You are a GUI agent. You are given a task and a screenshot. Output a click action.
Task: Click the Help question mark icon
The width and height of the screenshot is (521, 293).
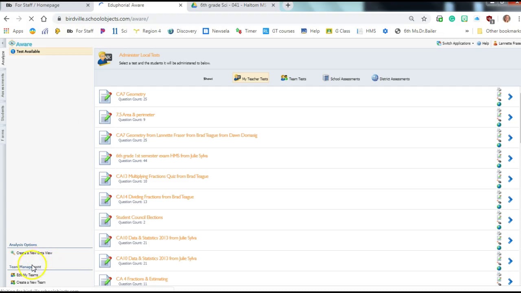point(479,43)
